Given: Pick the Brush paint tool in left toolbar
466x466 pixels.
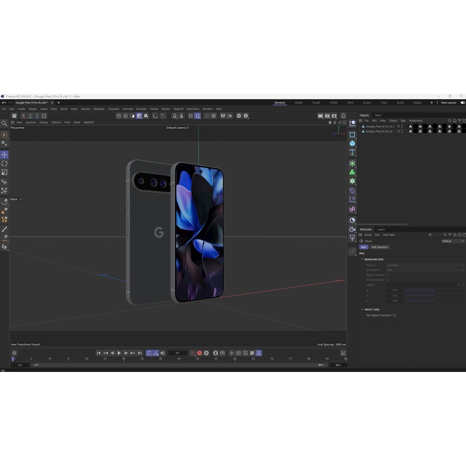Looking at the screenshot, I should pyautogui.click(x=4, y=229).
